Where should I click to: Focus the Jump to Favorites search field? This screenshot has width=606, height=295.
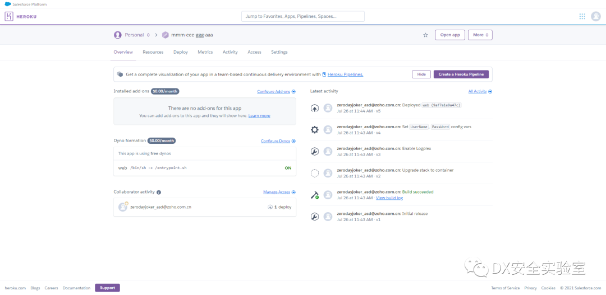(303, 16)
